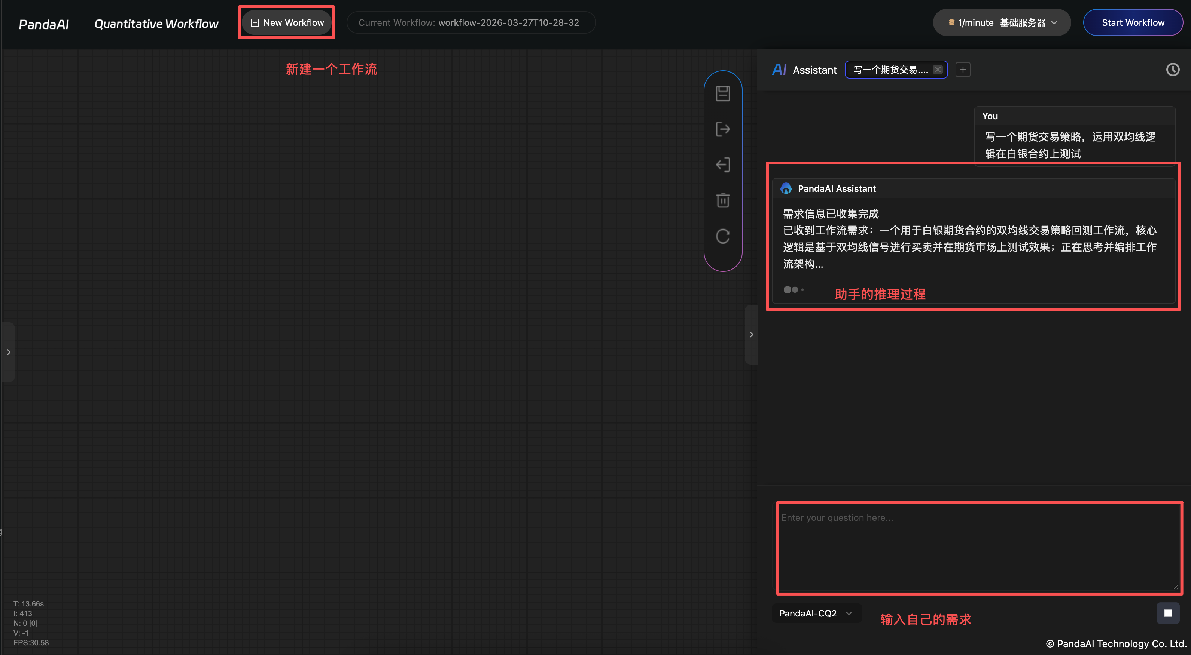1191x655 pixels.
Task: Open the chat history clock icon
Action: tap(1173, 70)
